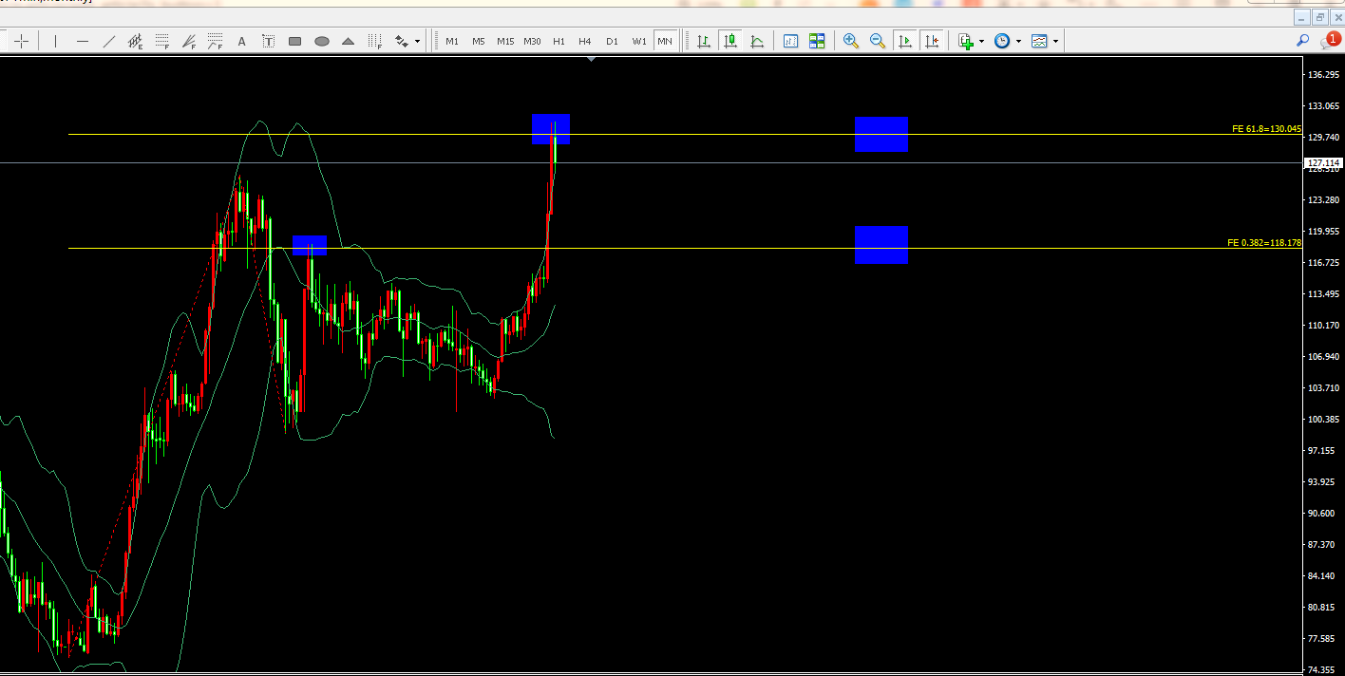
Task: Switch timeframe to M1
Action: pyautogui.click(x=452, y=41)
